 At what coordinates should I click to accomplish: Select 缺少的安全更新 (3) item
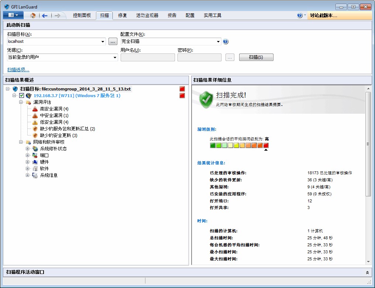coord(59,136)
